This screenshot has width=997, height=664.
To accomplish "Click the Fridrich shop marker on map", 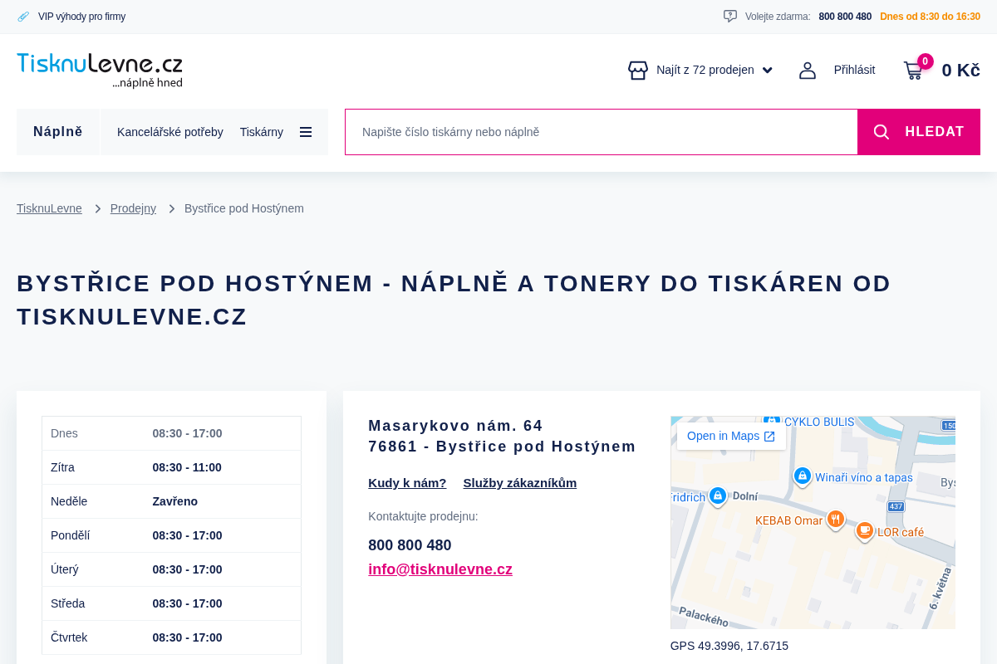I will [x=718, y=496].
